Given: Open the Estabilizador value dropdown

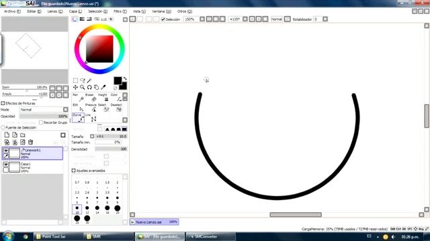Looking at the screenshot, I should pyautogui.click(x=325, y=19).
